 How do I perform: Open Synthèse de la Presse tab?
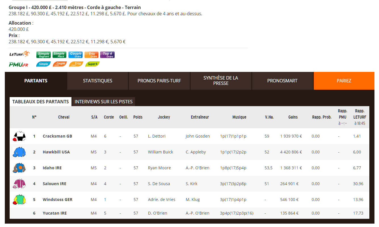[x=221, y=81]
